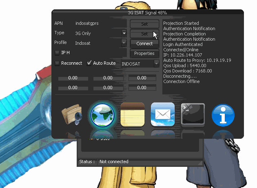
Task: Expand the Profile Indosat dropdown
Action: pos(124,43)
